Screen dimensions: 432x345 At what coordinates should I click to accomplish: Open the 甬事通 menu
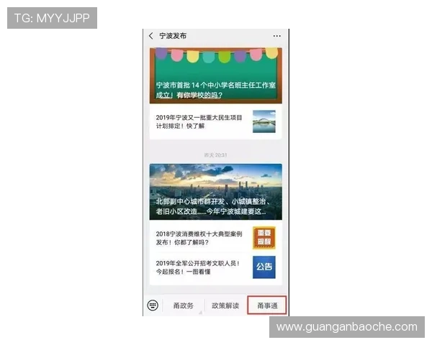(267, 305)
